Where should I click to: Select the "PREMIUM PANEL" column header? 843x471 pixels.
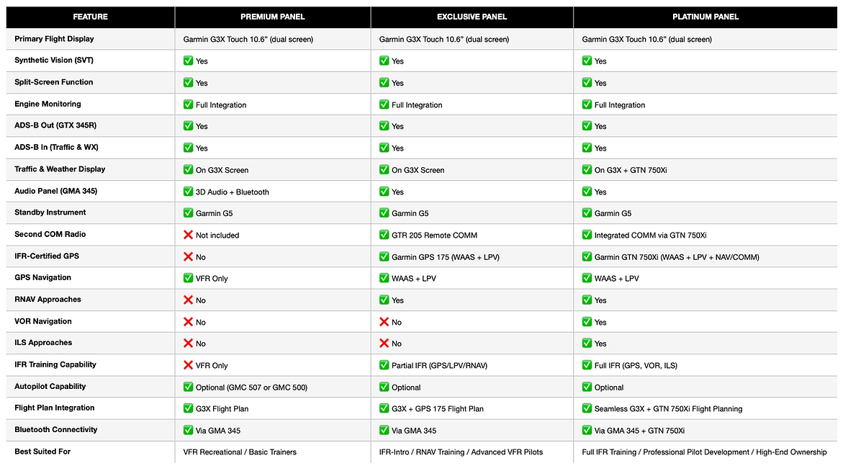click(x=271, y=17)
